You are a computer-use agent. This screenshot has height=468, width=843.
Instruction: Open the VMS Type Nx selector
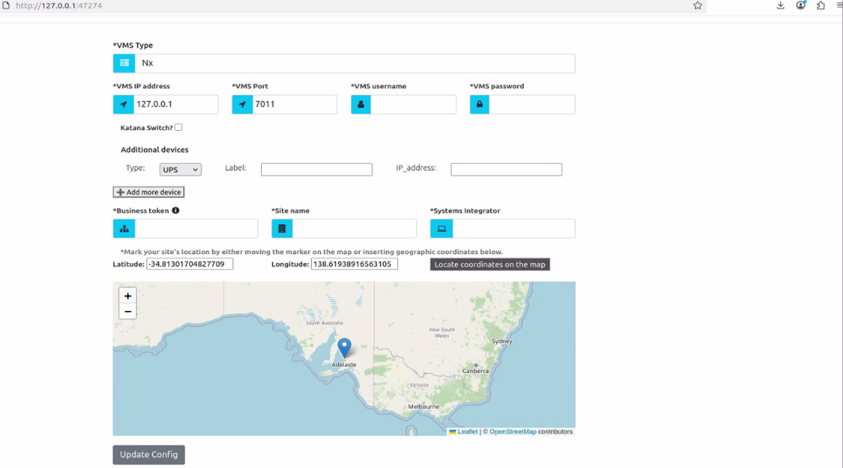[355, 64]
